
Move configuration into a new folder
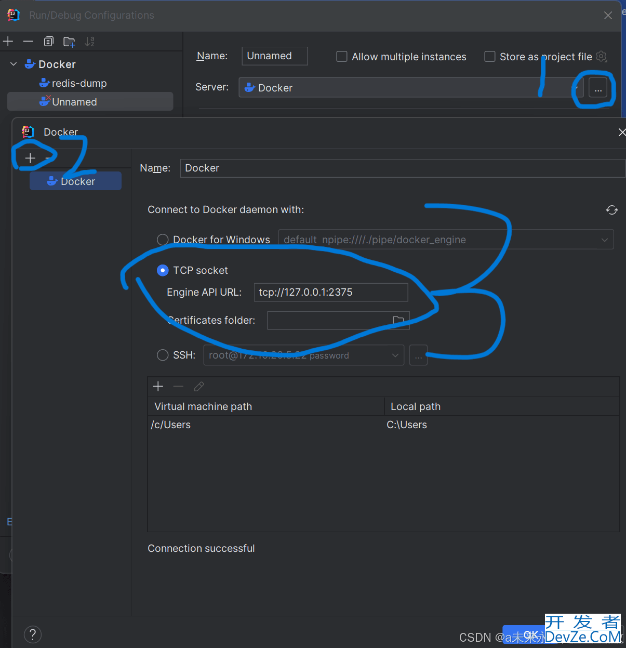tap(69, 42)
